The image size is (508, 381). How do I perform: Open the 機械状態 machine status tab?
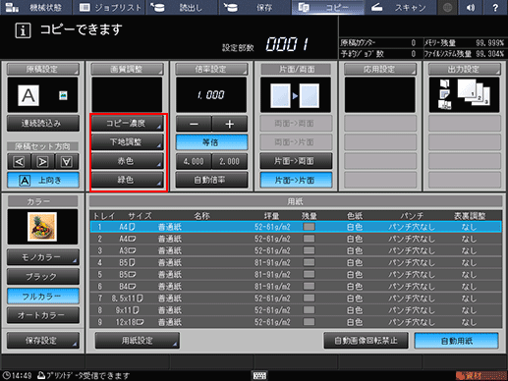coord(35,7)
